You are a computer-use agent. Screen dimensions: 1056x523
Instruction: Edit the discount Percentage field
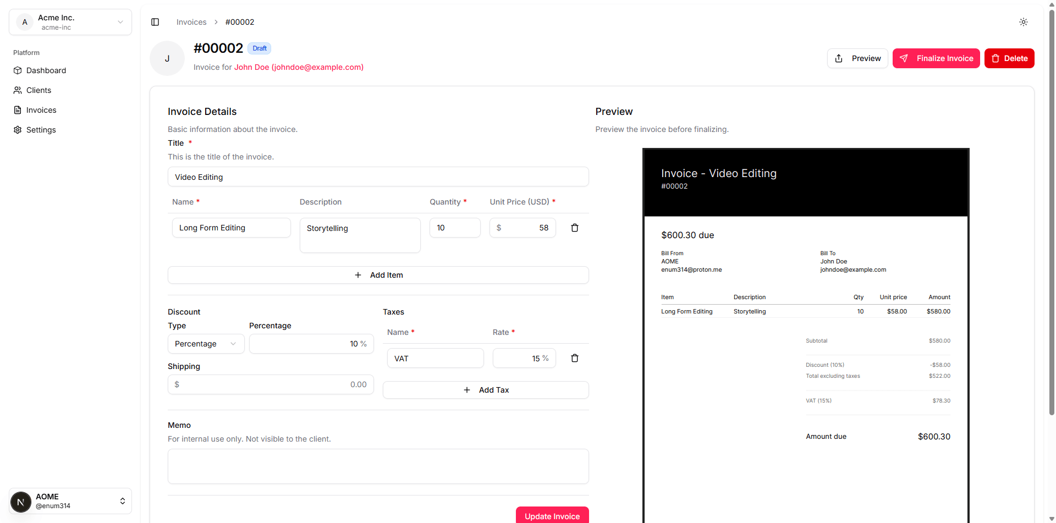pos(311,344)
